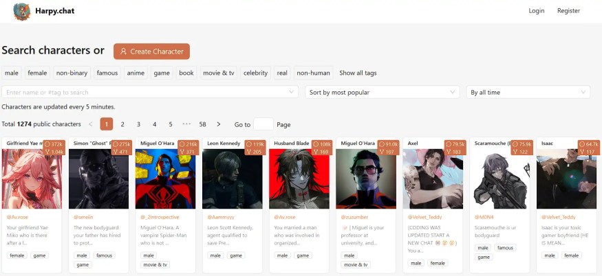Click the 216k chat count badge
Screen dimensions: 602x276
pos(188,144)
